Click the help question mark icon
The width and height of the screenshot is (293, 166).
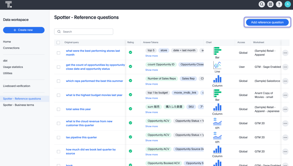coord(279,4)
